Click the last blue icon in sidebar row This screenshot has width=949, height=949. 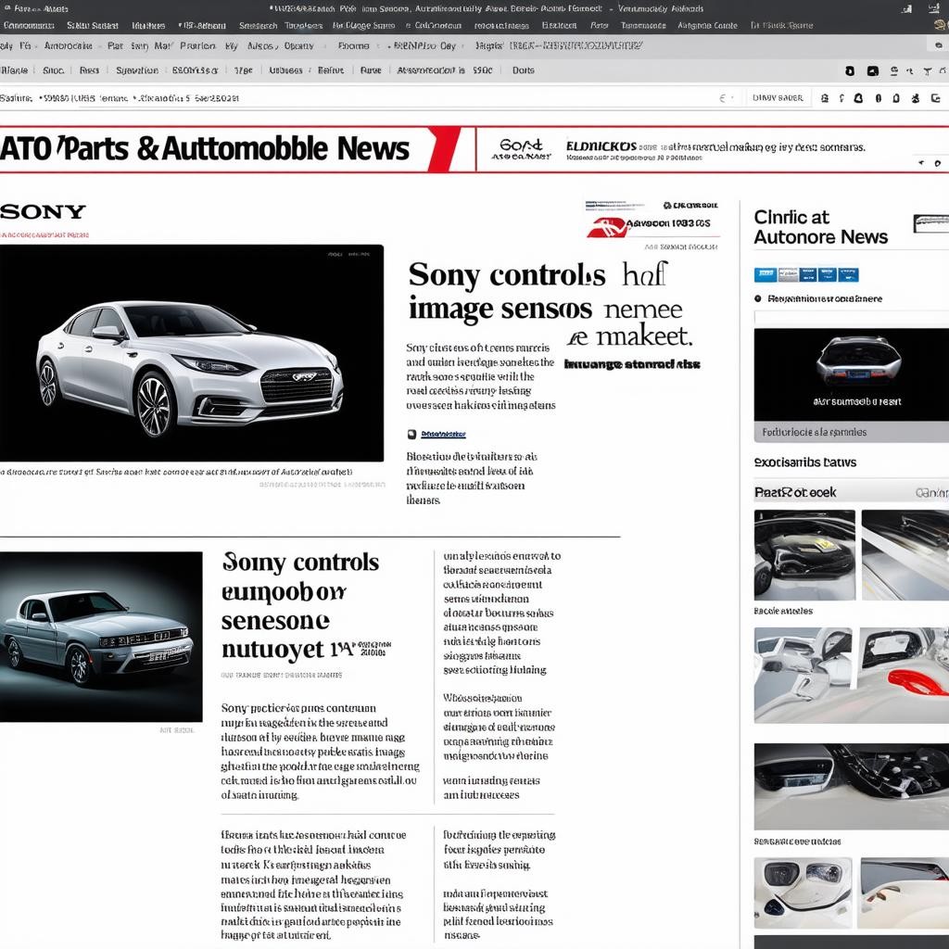click(849, 274)
